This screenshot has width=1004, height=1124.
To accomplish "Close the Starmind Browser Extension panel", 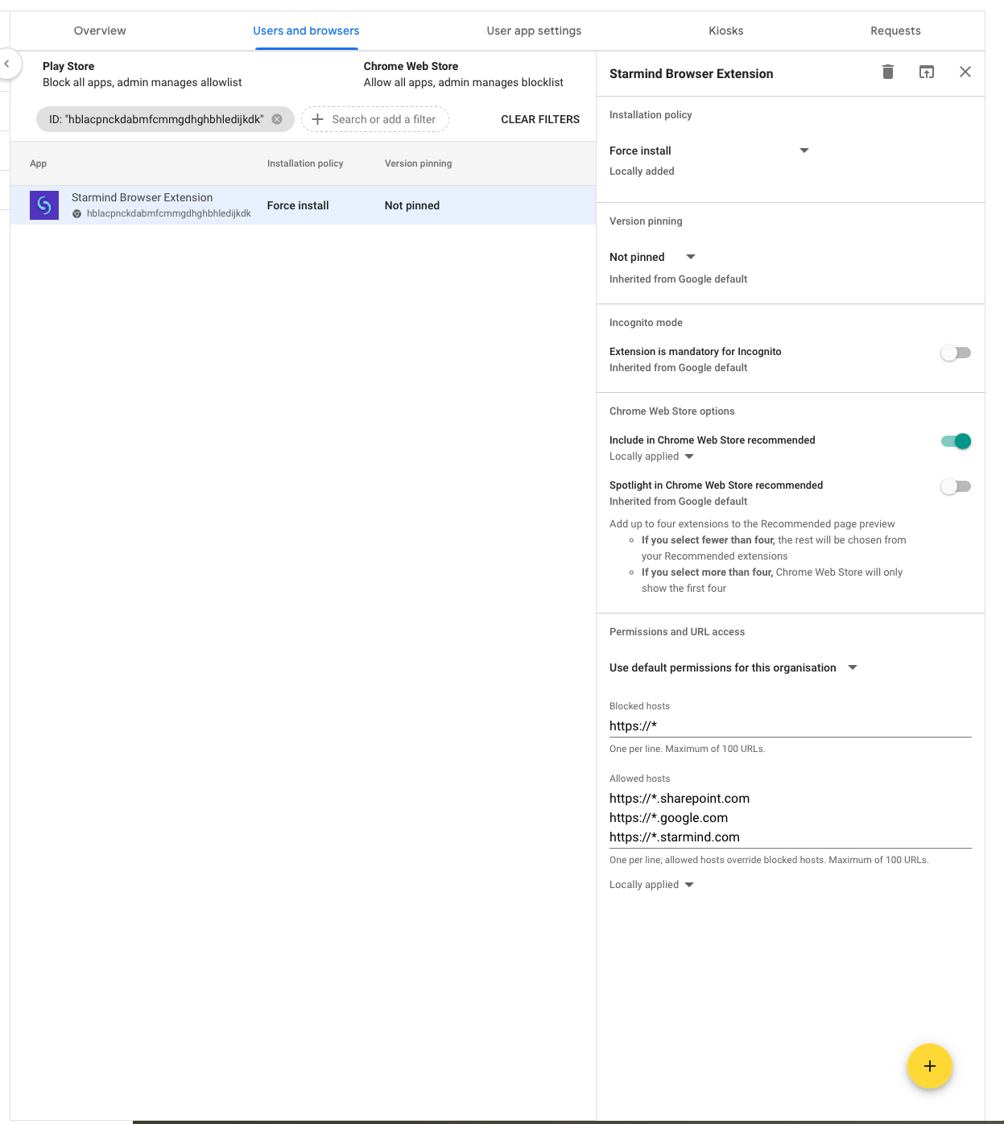I will [x=965, y=72].
